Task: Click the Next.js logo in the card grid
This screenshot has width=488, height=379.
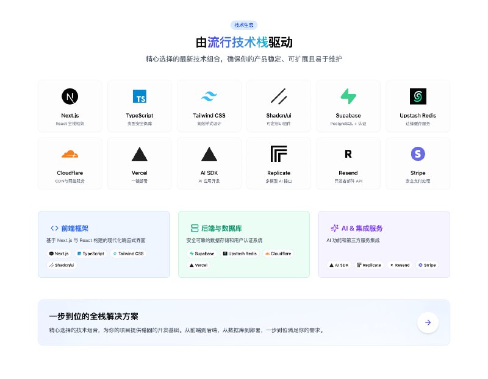Action: point(70,96)
